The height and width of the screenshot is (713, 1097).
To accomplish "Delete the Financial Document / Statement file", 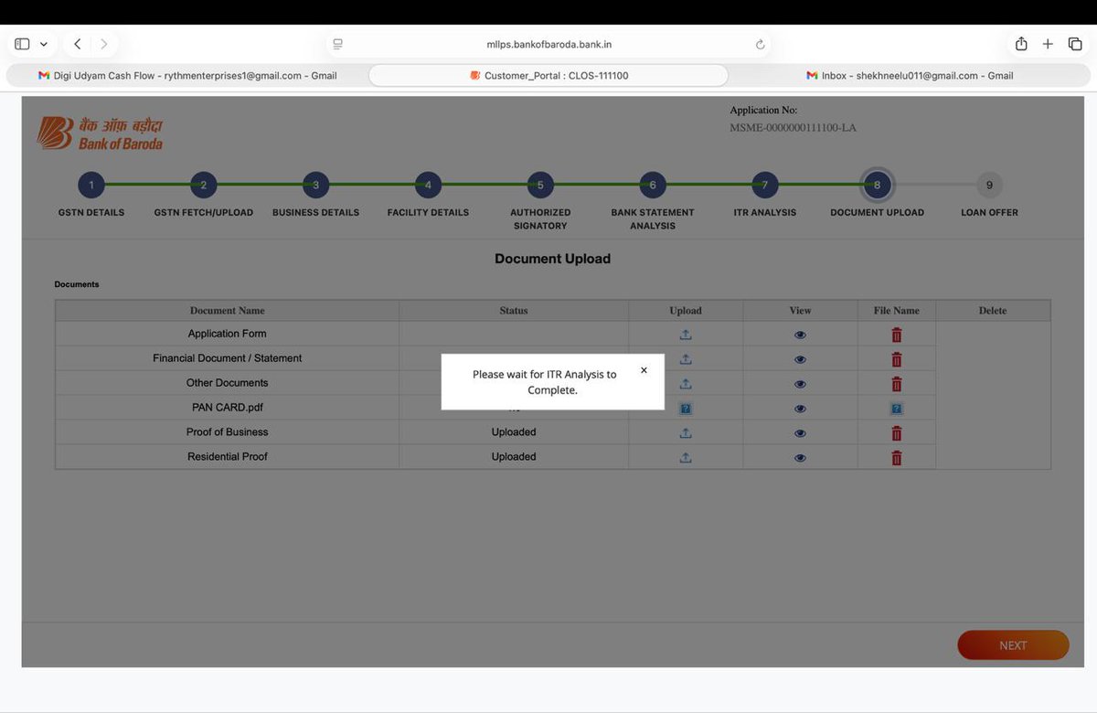I will pos(896,359).
